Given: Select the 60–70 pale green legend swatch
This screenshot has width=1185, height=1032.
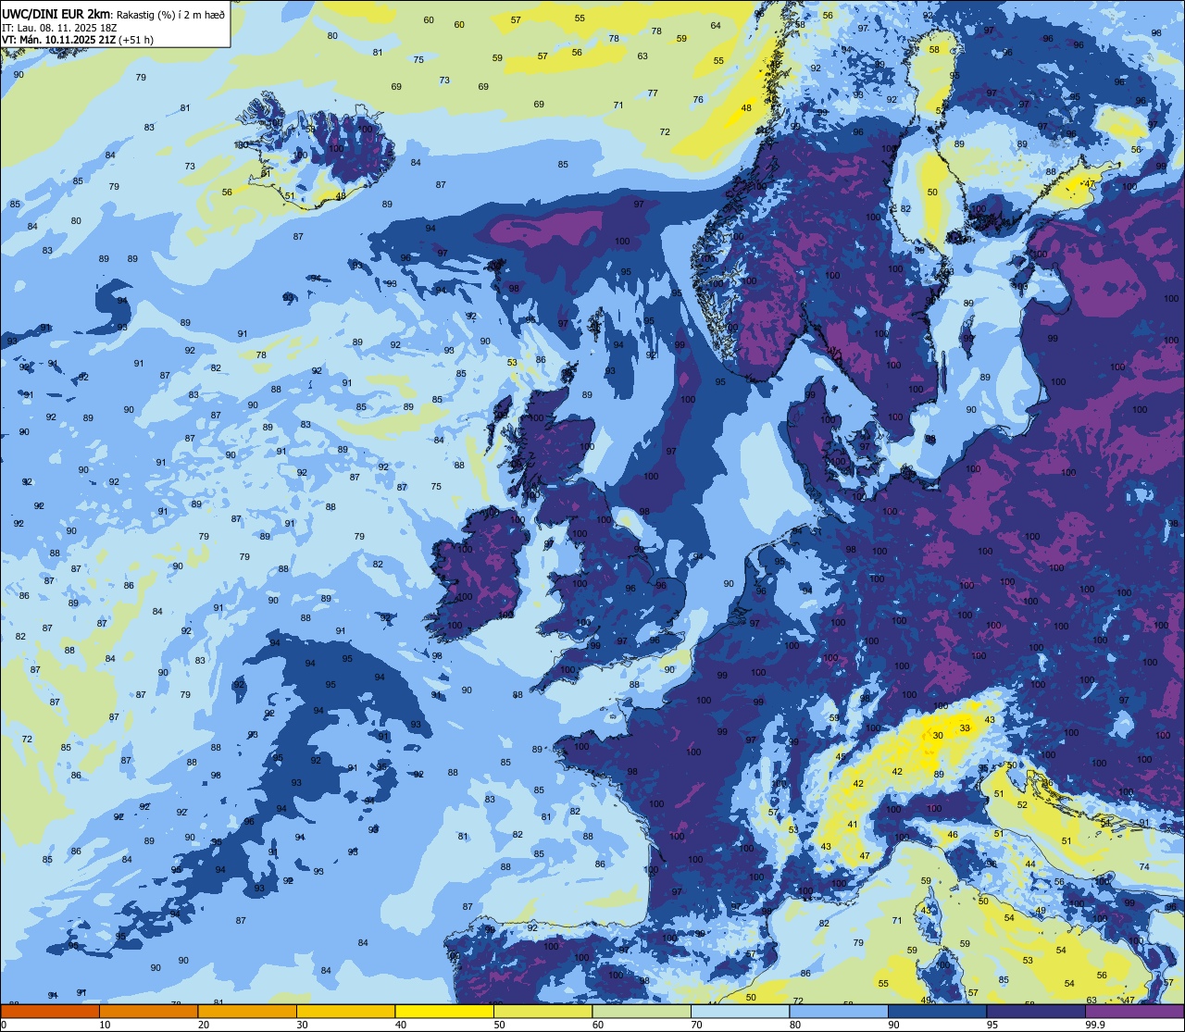Looking at the screenshot, I should pos(642,1011).
